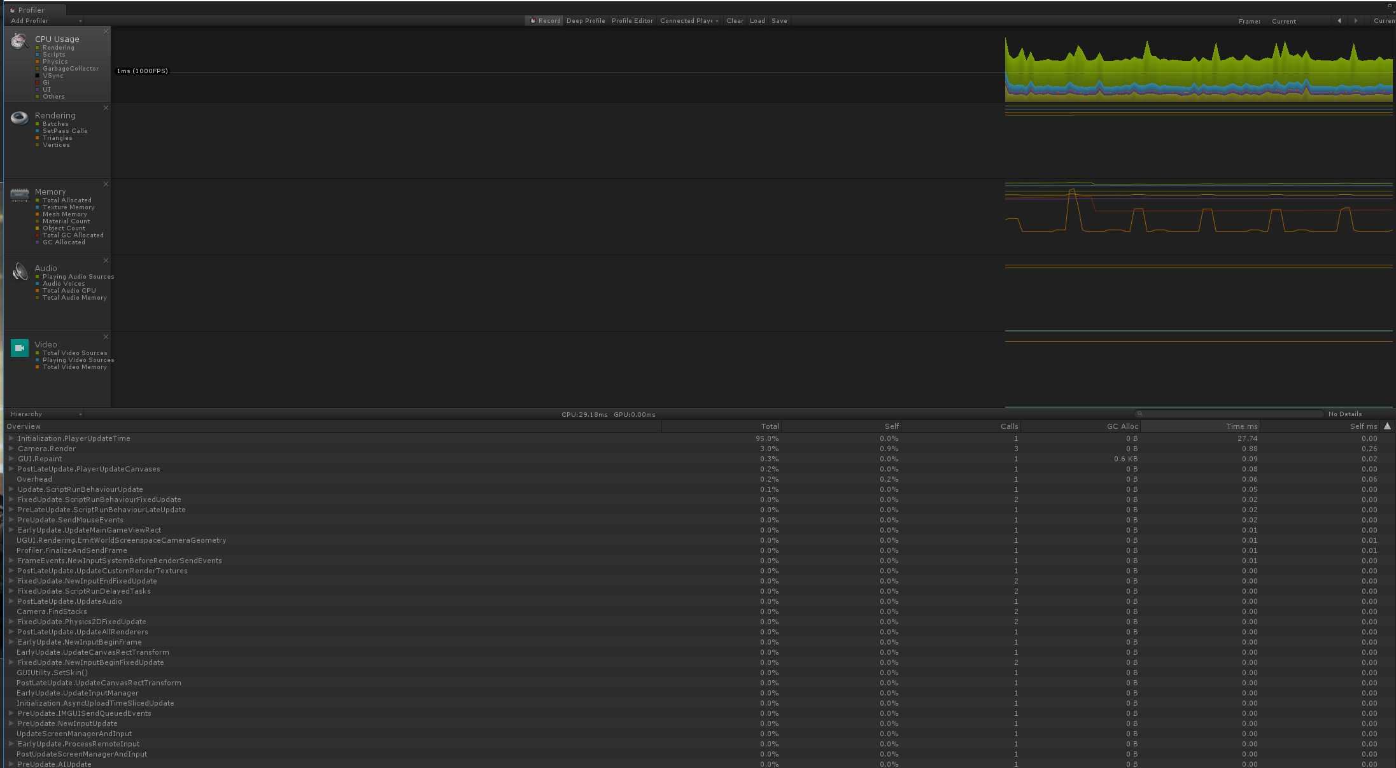Screen dimensions: 1396x768
Task: Expand FixedUpdate.Physics2DFixedUpdate row
Action: 11,622
